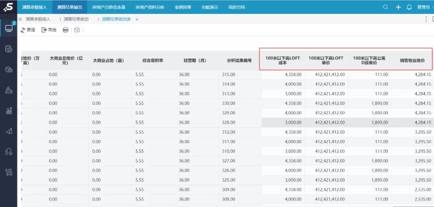Viewport: 434px width, 207px height.
Task: Click the printer icon in toolbar
Action: point(66,30)
